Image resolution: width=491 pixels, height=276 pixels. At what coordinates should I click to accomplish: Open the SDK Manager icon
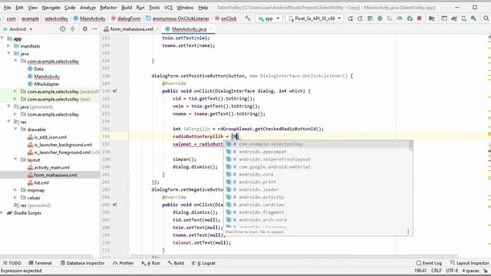coord(473,18)
